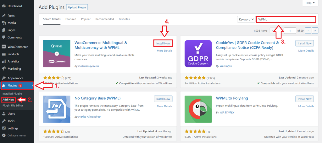View More Details for WooCommerce Multilingual
Screen dimensions: 322x143
164,51
